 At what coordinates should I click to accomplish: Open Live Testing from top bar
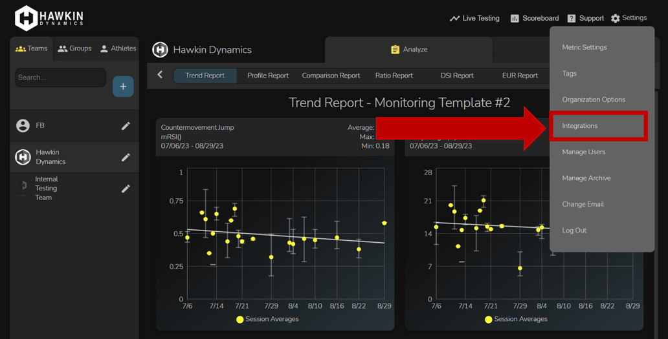474,18
